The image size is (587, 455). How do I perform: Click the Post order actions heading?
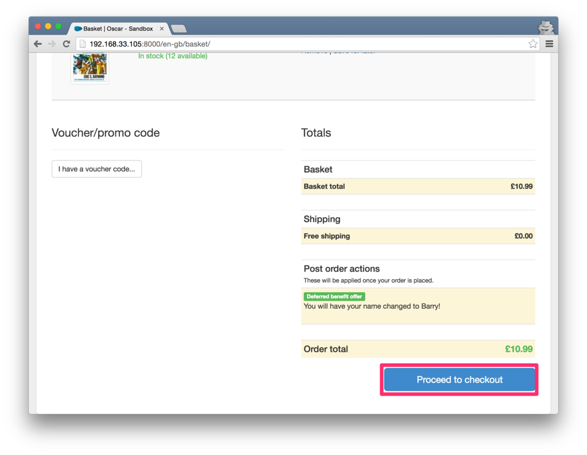[342, 269]
